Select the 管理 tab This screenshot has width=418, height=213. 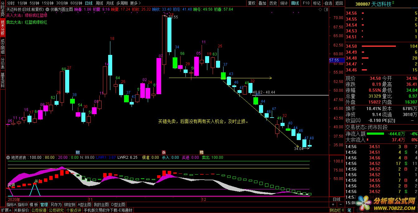(44, 205)
